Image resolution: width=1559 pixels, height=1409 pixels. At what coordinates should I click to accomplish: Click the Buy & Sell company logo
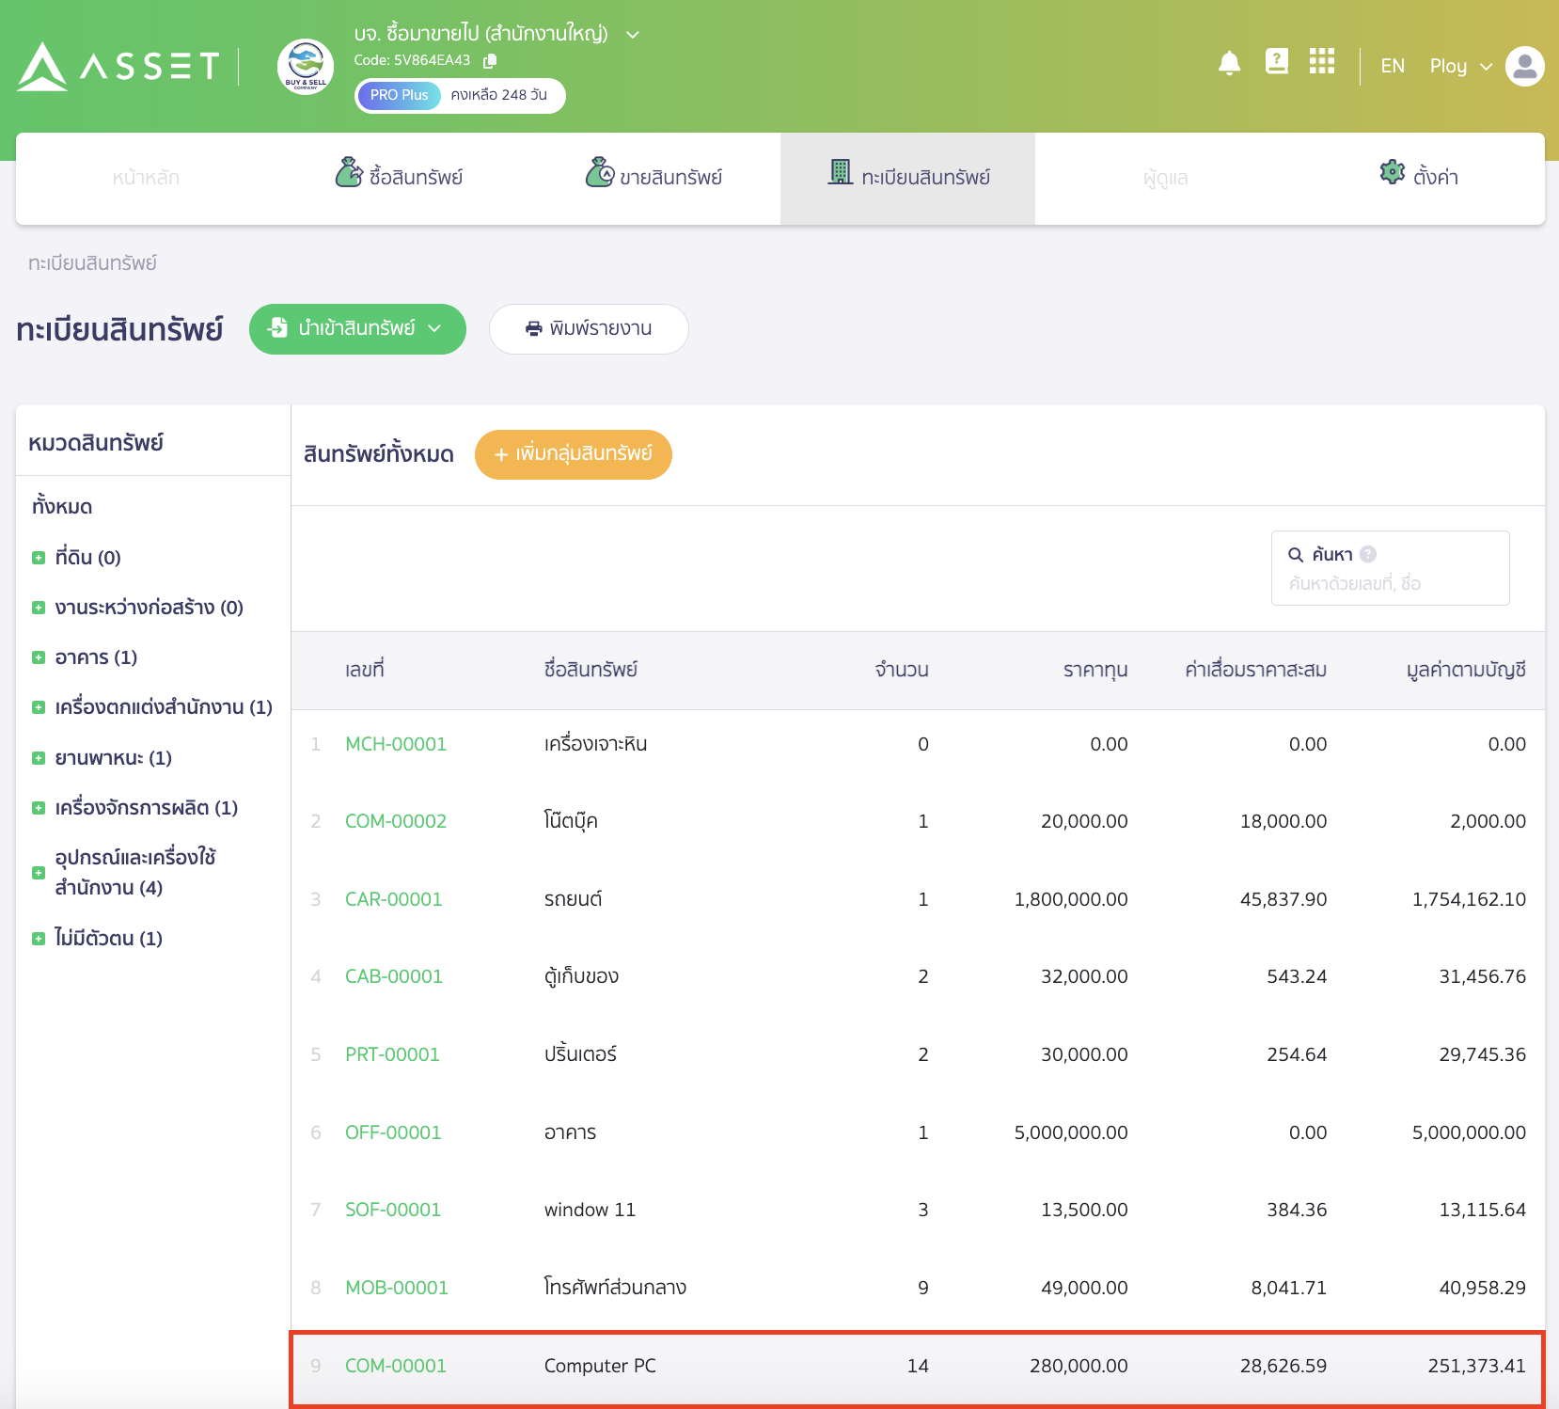tap(306, 67)
